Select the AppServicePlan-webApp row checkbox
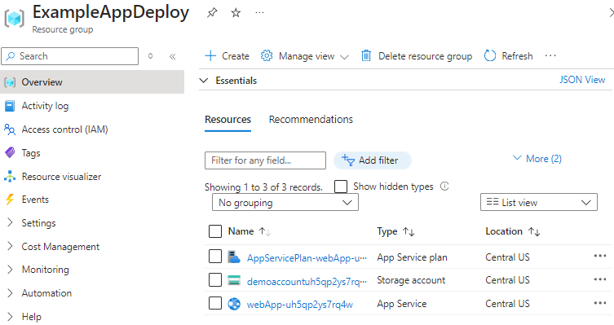 point(215,257)
